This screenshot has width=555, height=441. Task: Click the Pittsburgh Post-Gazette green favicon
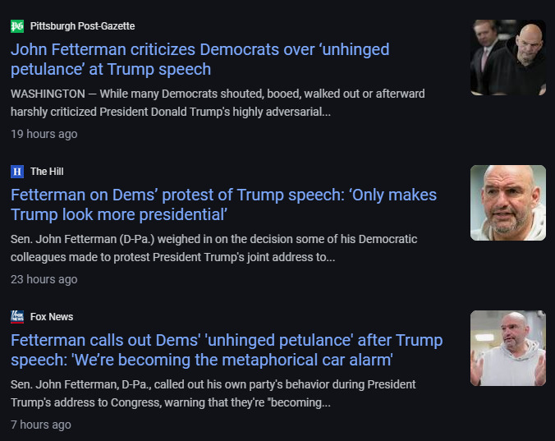click(x=17, y=26)
